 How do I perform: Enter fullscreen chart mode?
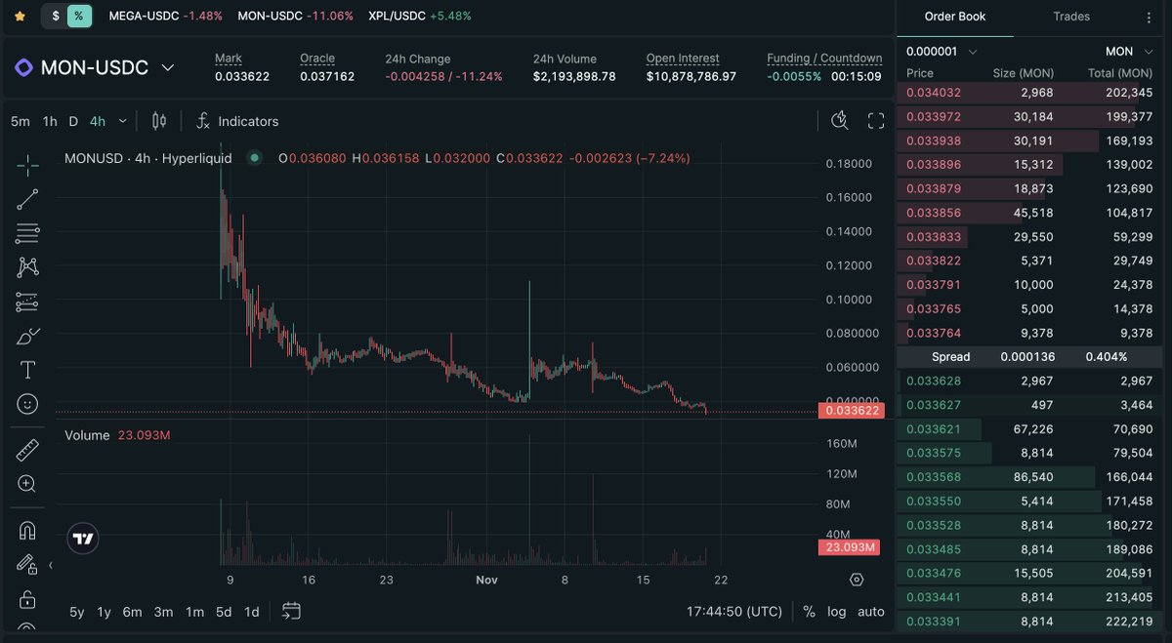click(x=876, y=121)
